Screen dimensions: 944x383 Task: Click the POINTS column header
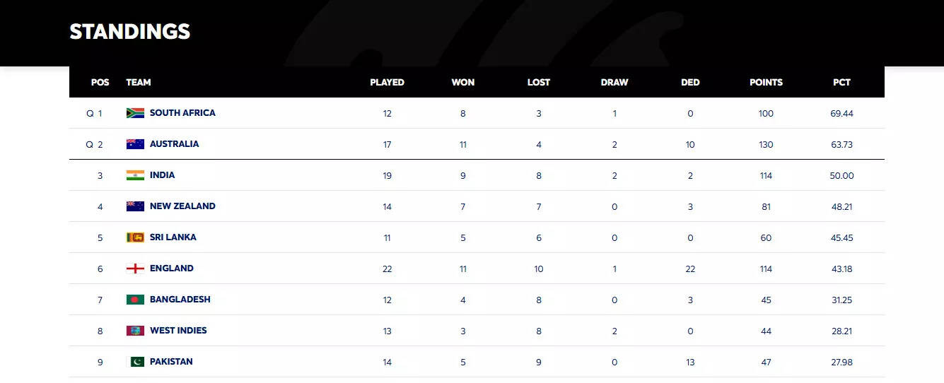(x=766, y=82)
